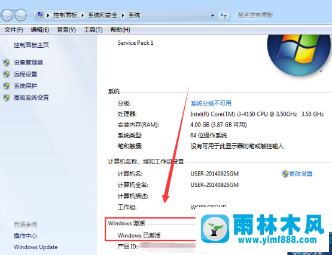Click the Back navigation arrow button

coord(7,16)
